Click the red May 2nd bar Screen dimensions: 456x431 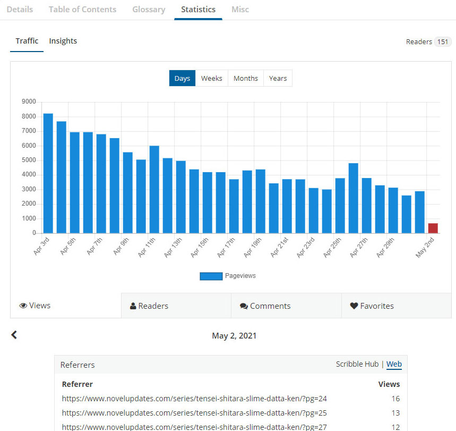point(433,228)
